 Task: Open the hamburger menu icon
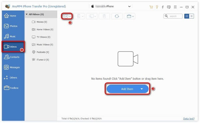(x=175, y=7)
